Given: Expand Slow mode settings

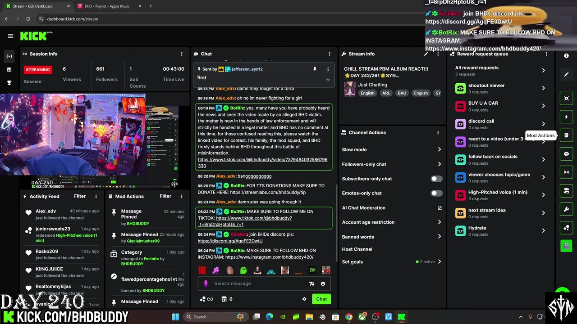Looking at the screenshot, I should tap(440, 149).
